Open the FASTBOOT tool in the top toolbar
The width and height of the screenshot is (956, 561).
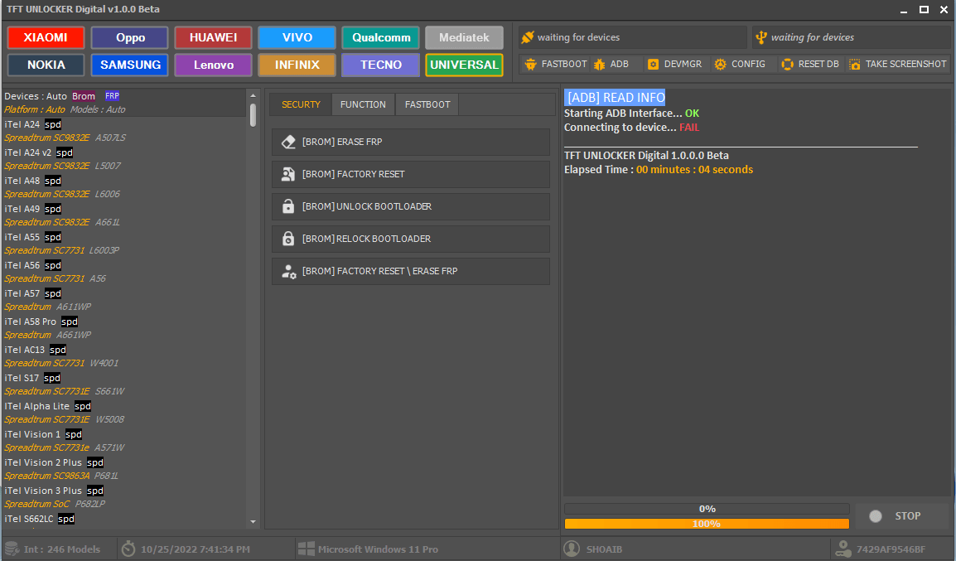(x=555, y=64)
